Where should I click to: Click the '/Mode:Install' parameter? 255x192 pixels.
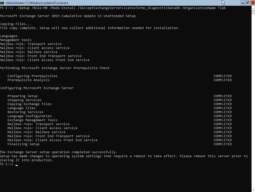(x=63, y=8)
